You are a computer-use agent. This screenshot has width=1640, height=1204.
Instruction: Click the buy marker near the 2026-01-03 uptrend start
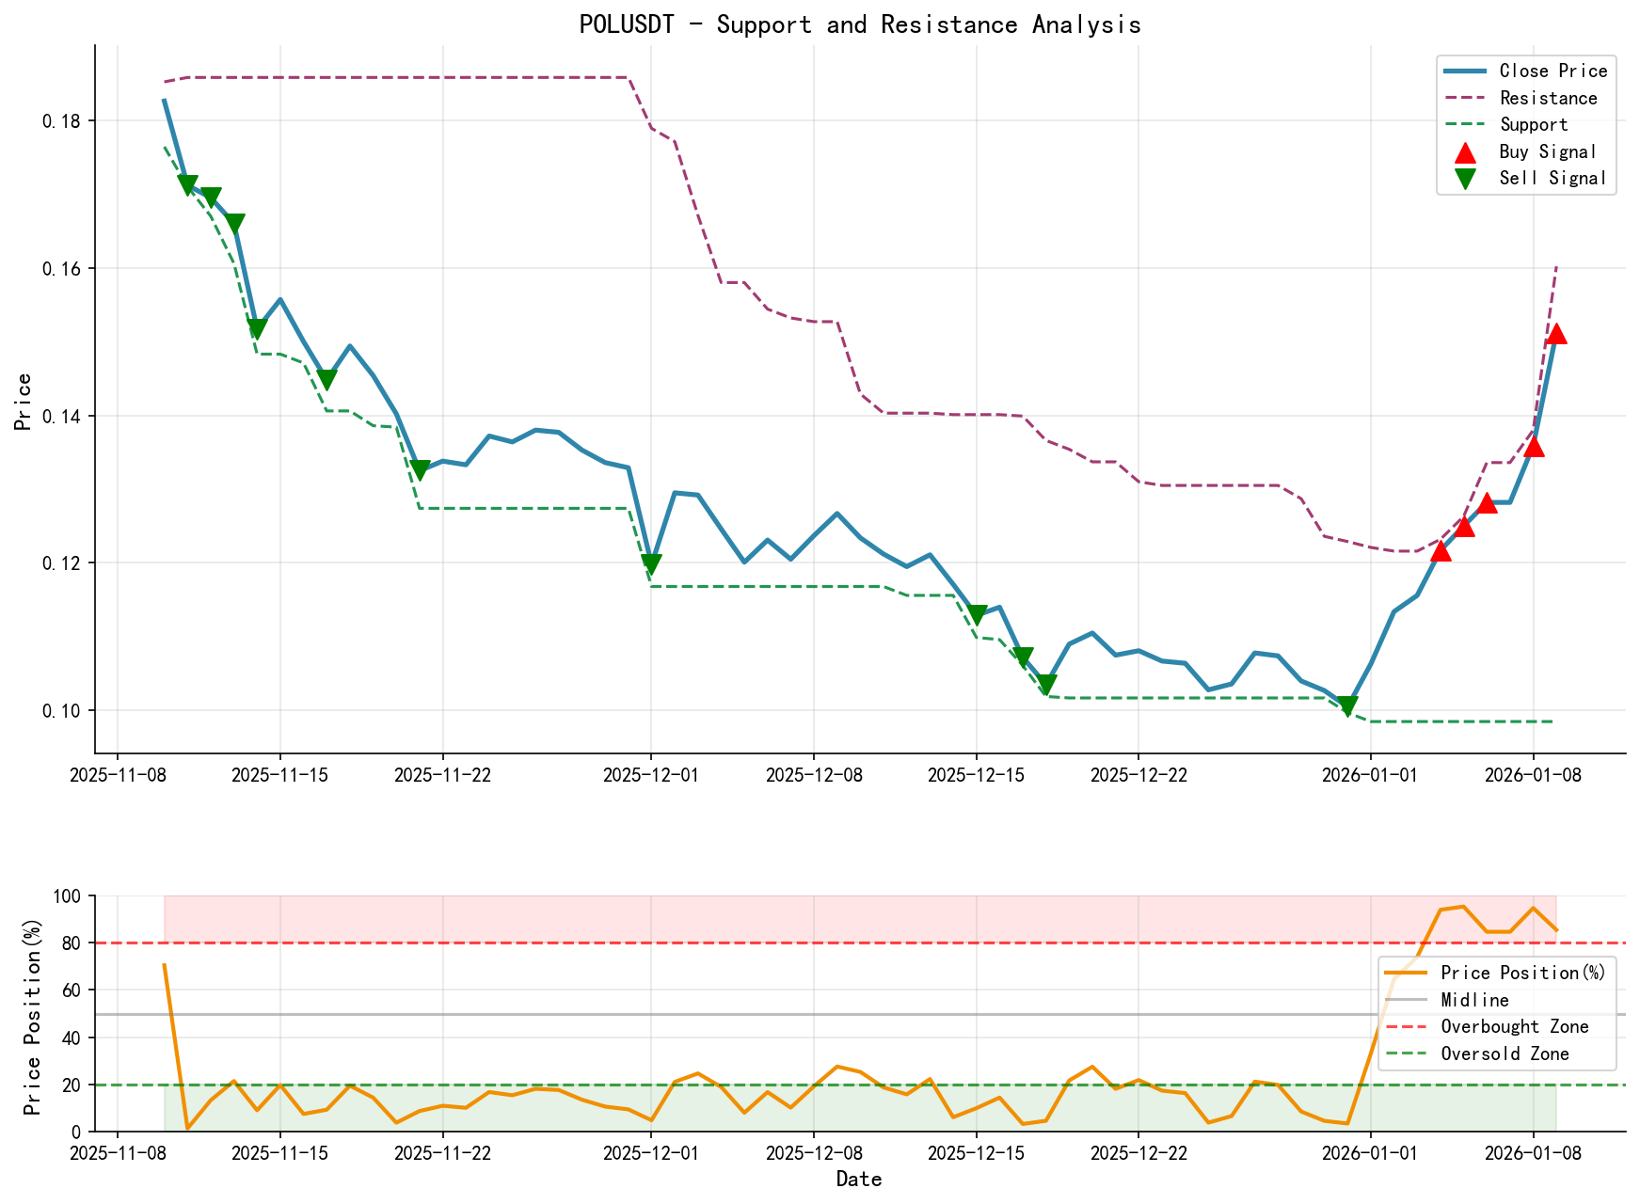[x=1442, y=555]
